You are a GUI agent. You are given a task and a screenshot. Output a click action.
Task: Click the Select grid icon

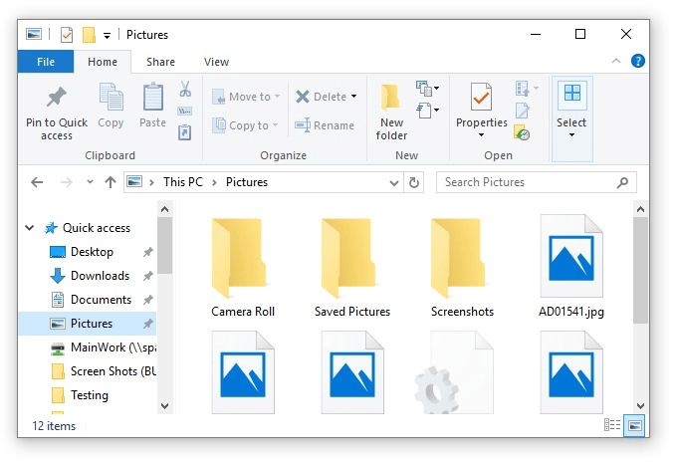pos(572,93)
